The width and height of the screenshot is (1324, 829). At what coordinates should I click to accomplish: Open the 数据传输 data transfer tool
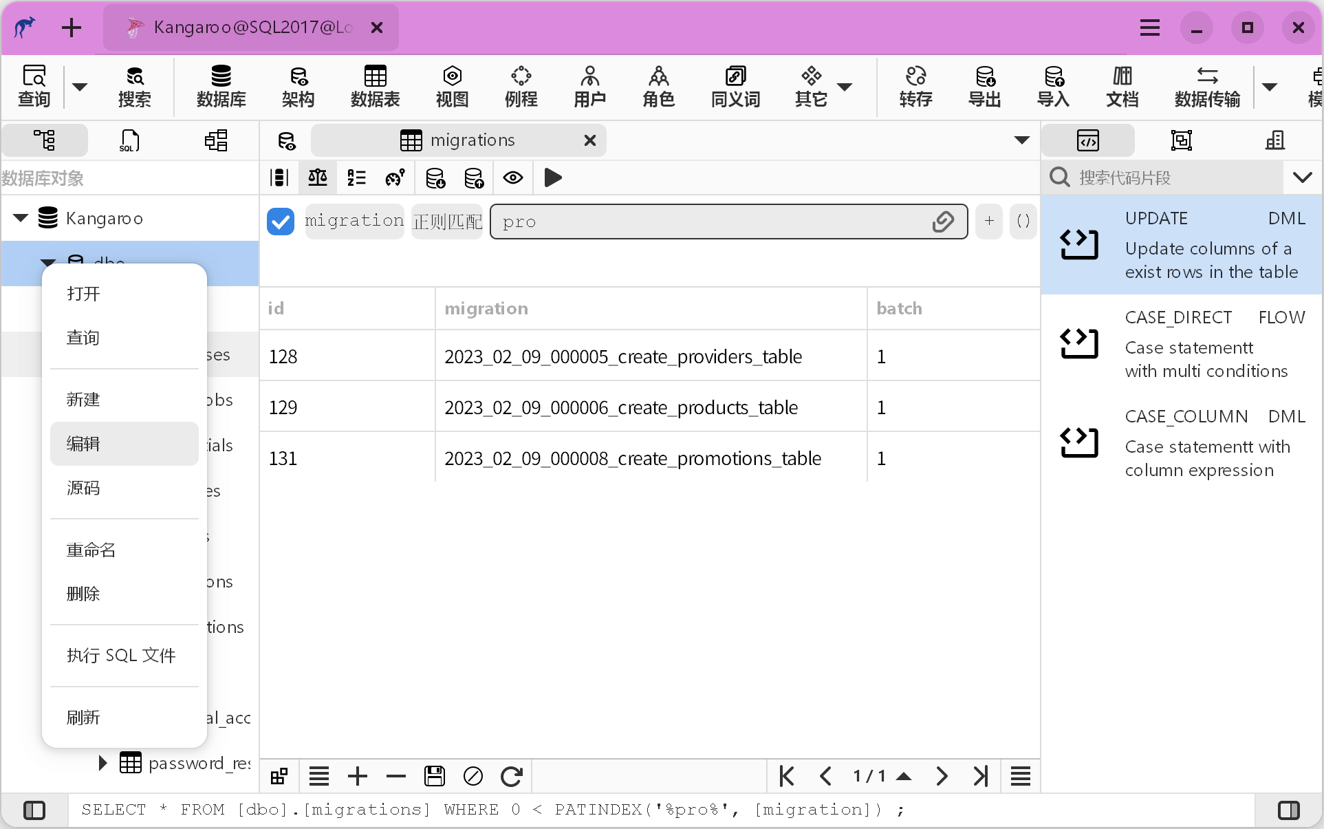point(1207,87)
